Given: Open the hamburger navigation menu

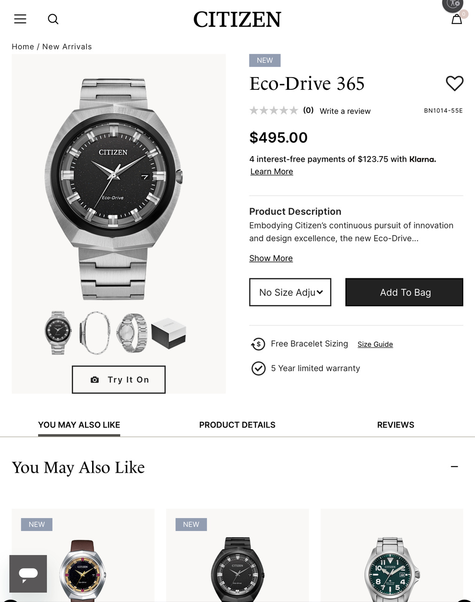Looking at the screenshot, I should point(20,19).
